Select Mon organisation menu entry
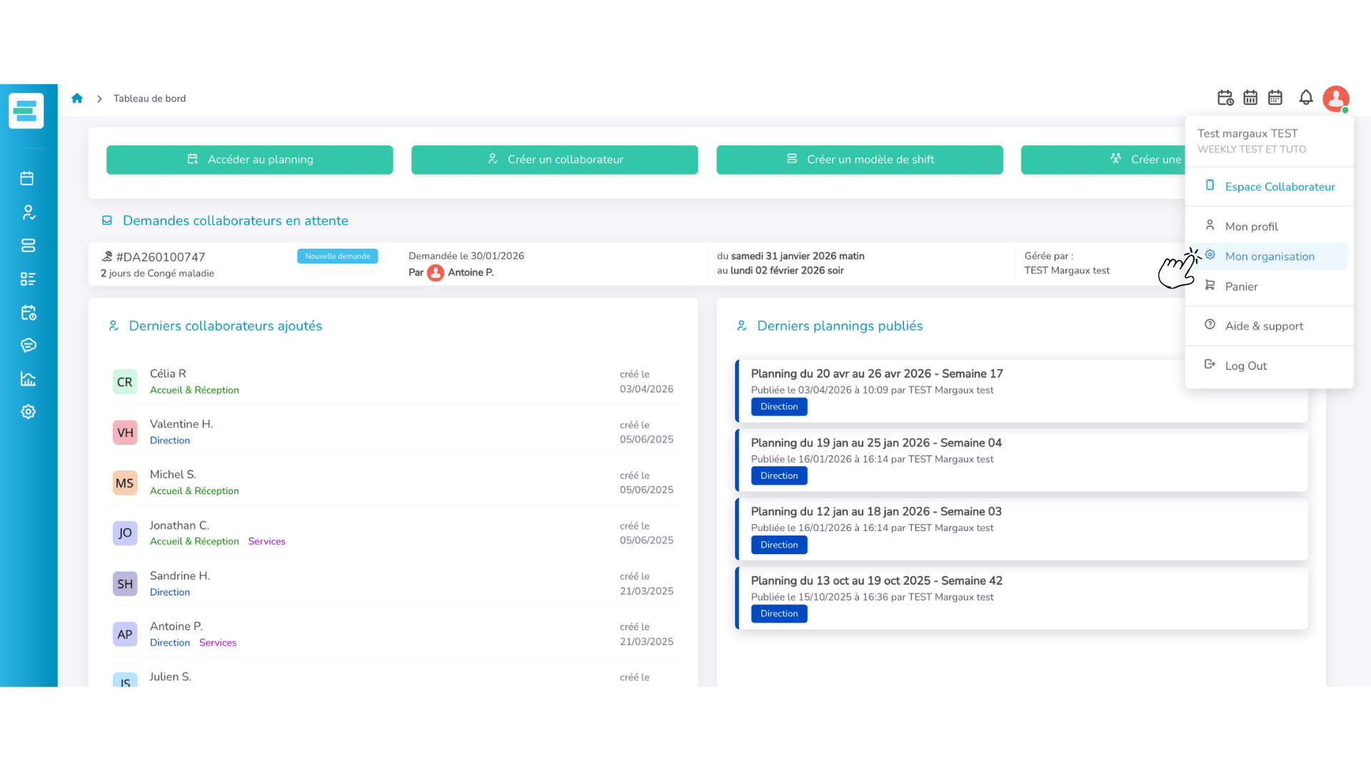 (x=1270, y=256)
